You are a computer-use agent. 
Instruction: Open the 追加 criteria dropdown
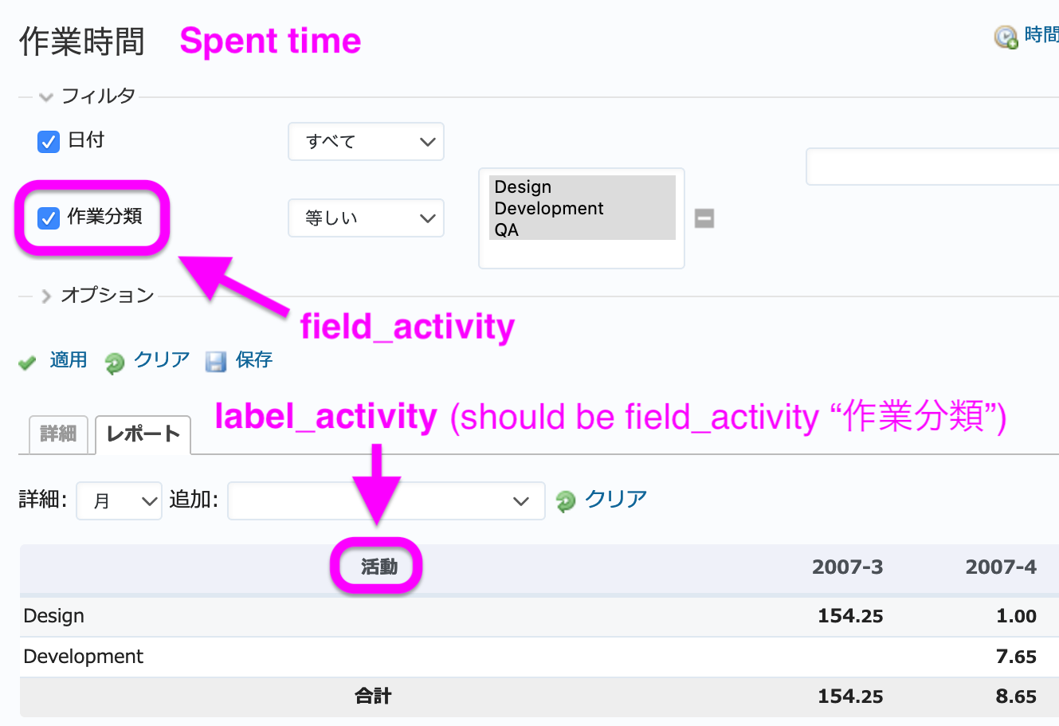386,501
